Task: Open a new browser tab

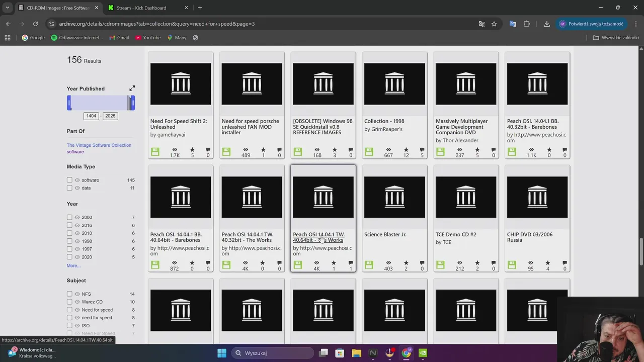Action: click(x=200, y=8)
